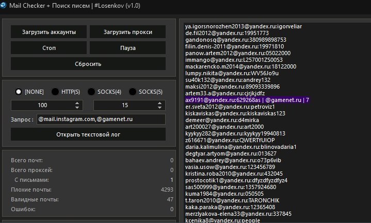Select row t.taron2010@yandex.ru
Screen dimensions: 371x223
pyautogui.click(x=232, y=200)
